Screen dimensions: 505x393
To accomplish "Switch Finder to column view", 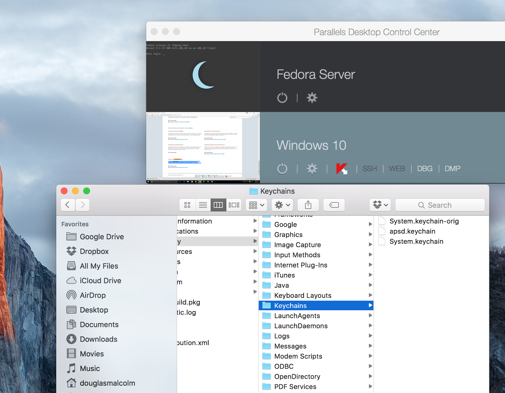I will pos(218,205).
